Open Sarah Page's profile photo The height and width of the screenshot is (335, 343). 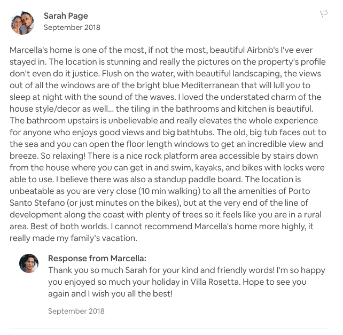click(x=22, y=23)
